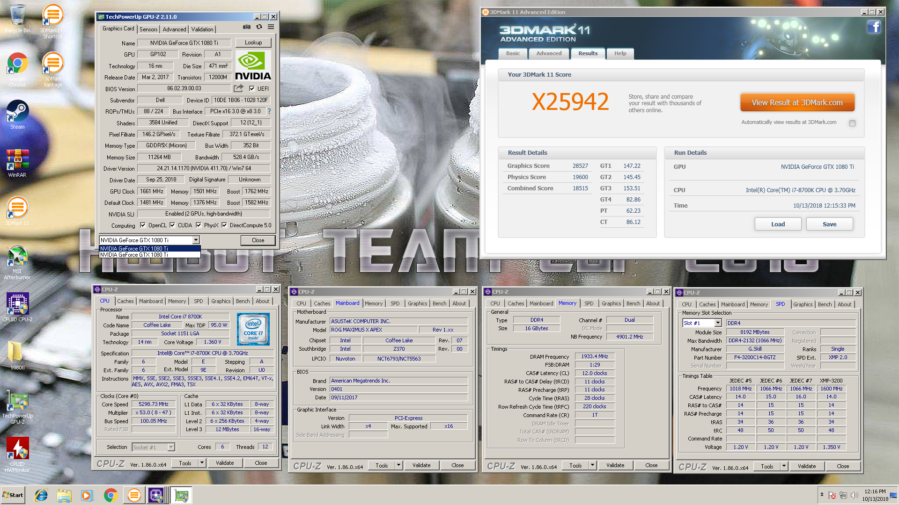Show hidden system tray icons
Screen dimensions: 899x505
[822, 494]
